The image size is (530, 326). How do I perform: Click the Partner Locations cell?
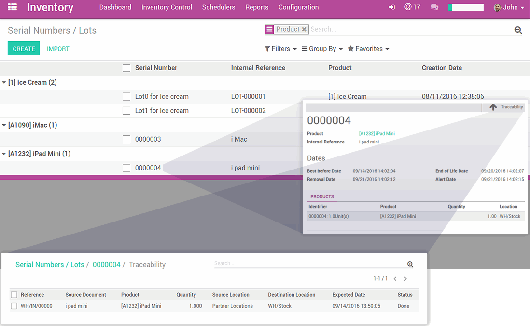click(233, 306)
